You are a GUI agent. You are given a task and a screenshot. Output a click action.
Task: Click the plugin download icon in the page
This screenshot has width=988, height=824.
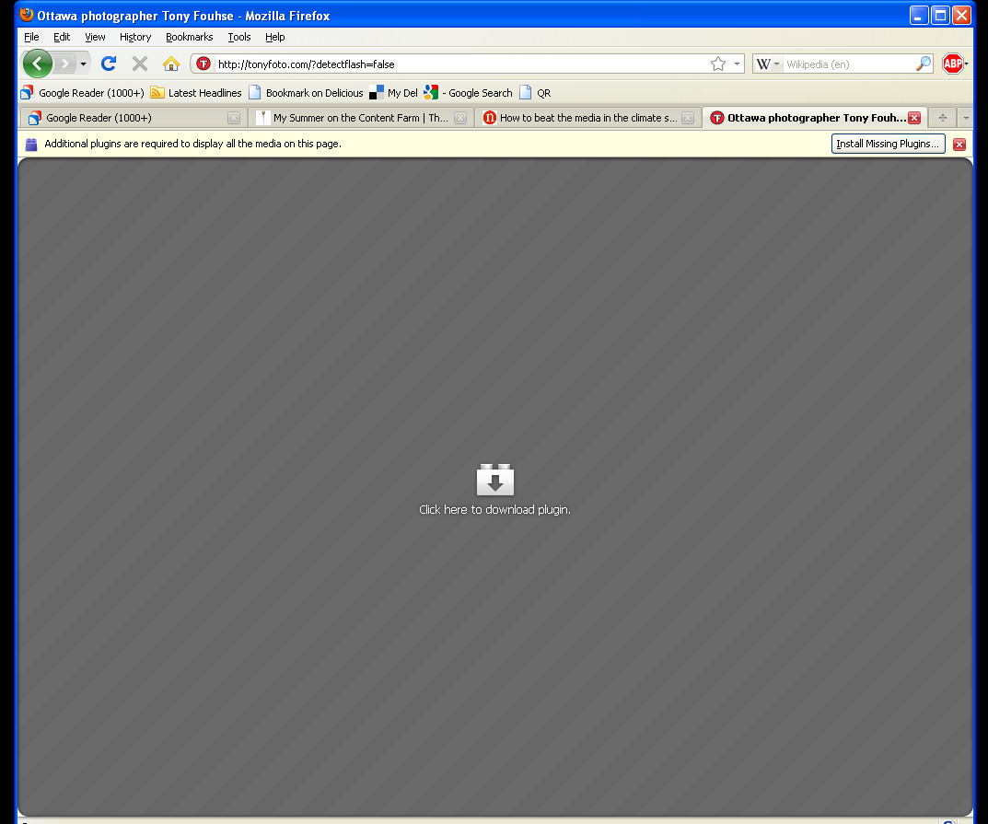(494, 481)
